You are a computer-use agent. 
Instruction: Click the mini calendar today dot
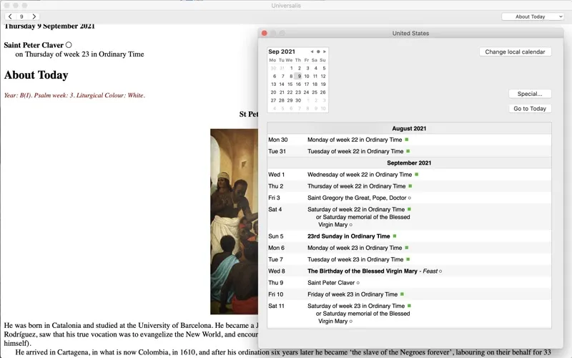(318, 52)
